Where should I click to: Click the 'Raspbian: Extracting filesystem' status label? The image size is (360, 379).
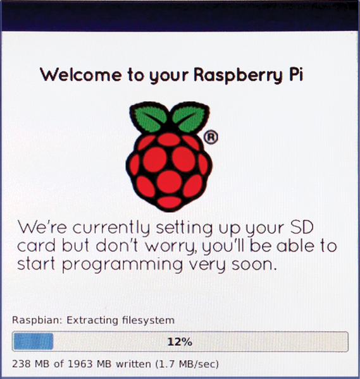[x=93, y=320]
